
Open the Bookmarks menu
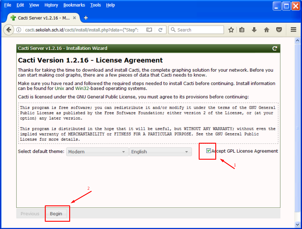[74, 5]
